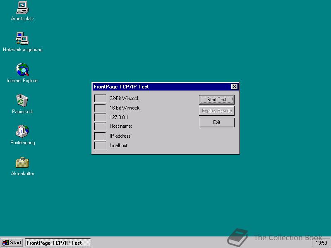Viewport: 331px width, 248px height.
Task: Click the localhost result box
Action: tap(100, 146)
